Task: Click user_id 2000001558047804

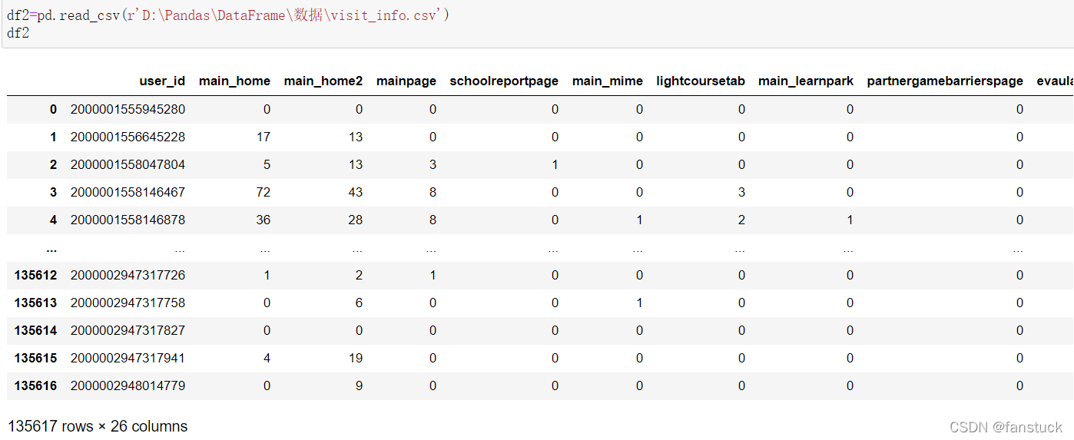Action: [x=128, y=164]
